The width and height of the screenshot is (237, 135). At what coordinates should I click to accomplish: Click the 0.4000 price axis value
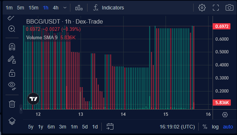(222, 65)
